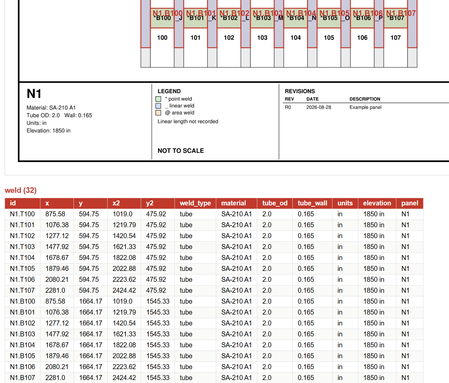Click the *B103 point weld in the diagram

click(262, 18)
